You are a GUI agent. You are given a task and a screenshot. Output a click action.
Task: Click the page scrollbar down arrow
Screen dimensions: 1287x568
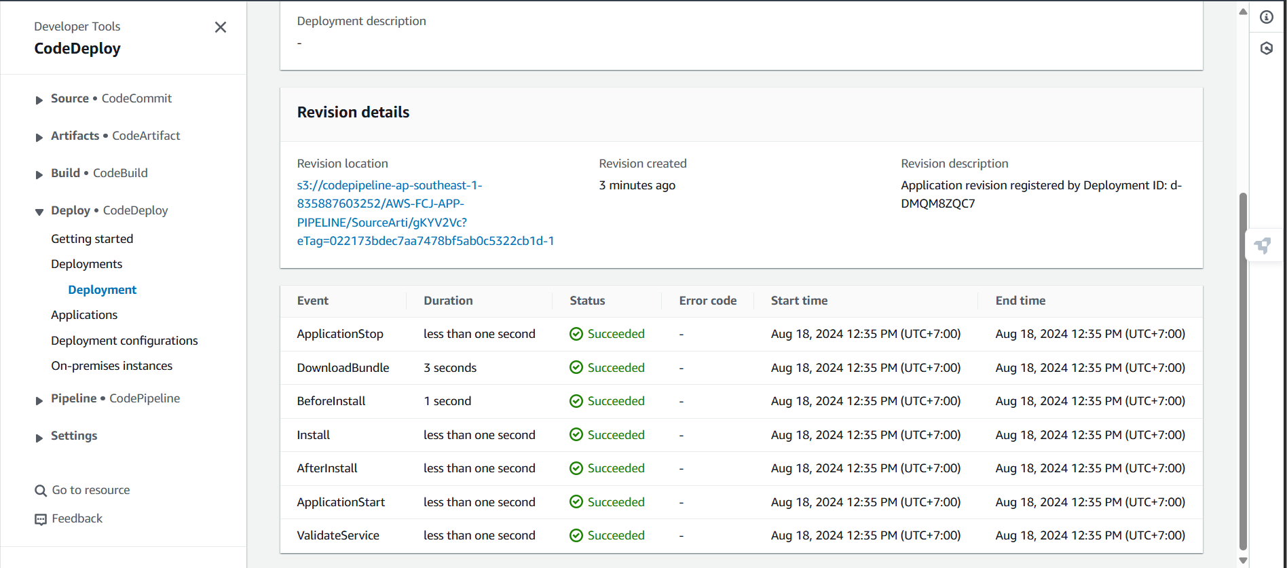pos(1243,561)
